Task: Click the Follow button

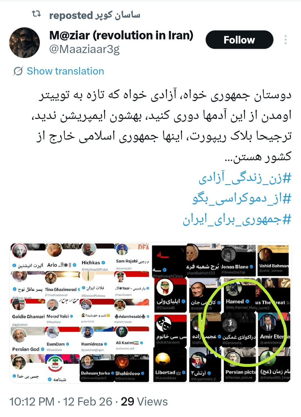Action: (x=240, y=40)
